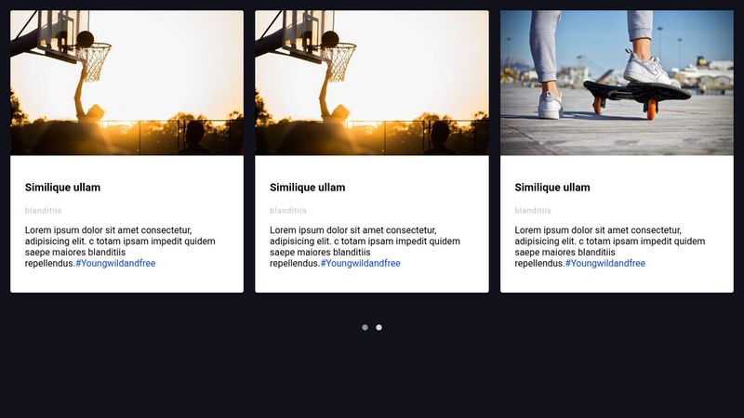Open the skateboard photo in third card
The image size is (744, 418).
pos(617,83)
